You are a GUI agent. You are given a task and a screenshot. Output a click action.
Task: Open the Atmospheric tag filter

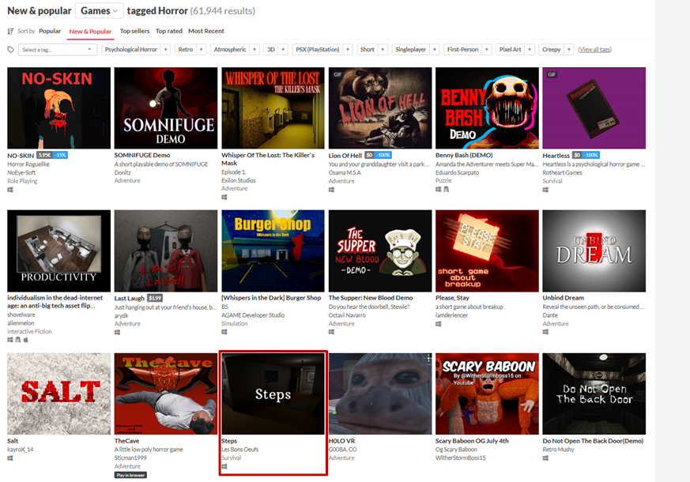tap(230, 50)
